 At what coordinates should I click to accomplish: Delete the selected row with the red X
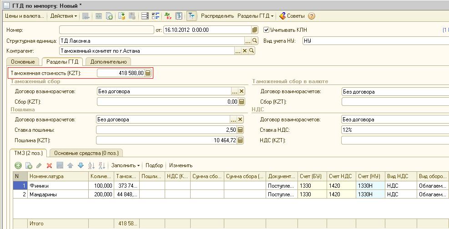click(x=49, y=165)
